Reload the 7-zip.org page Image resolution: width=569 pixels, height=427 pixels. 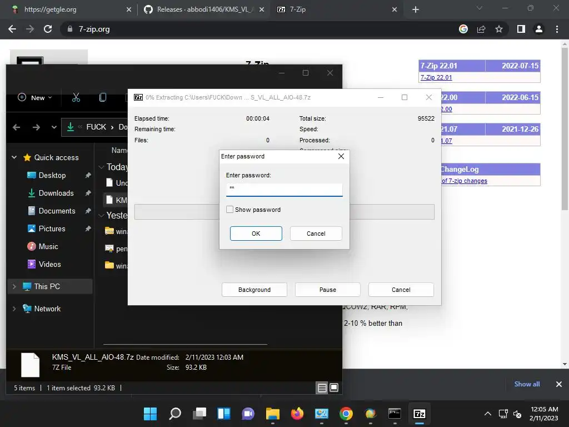[48, 29]
